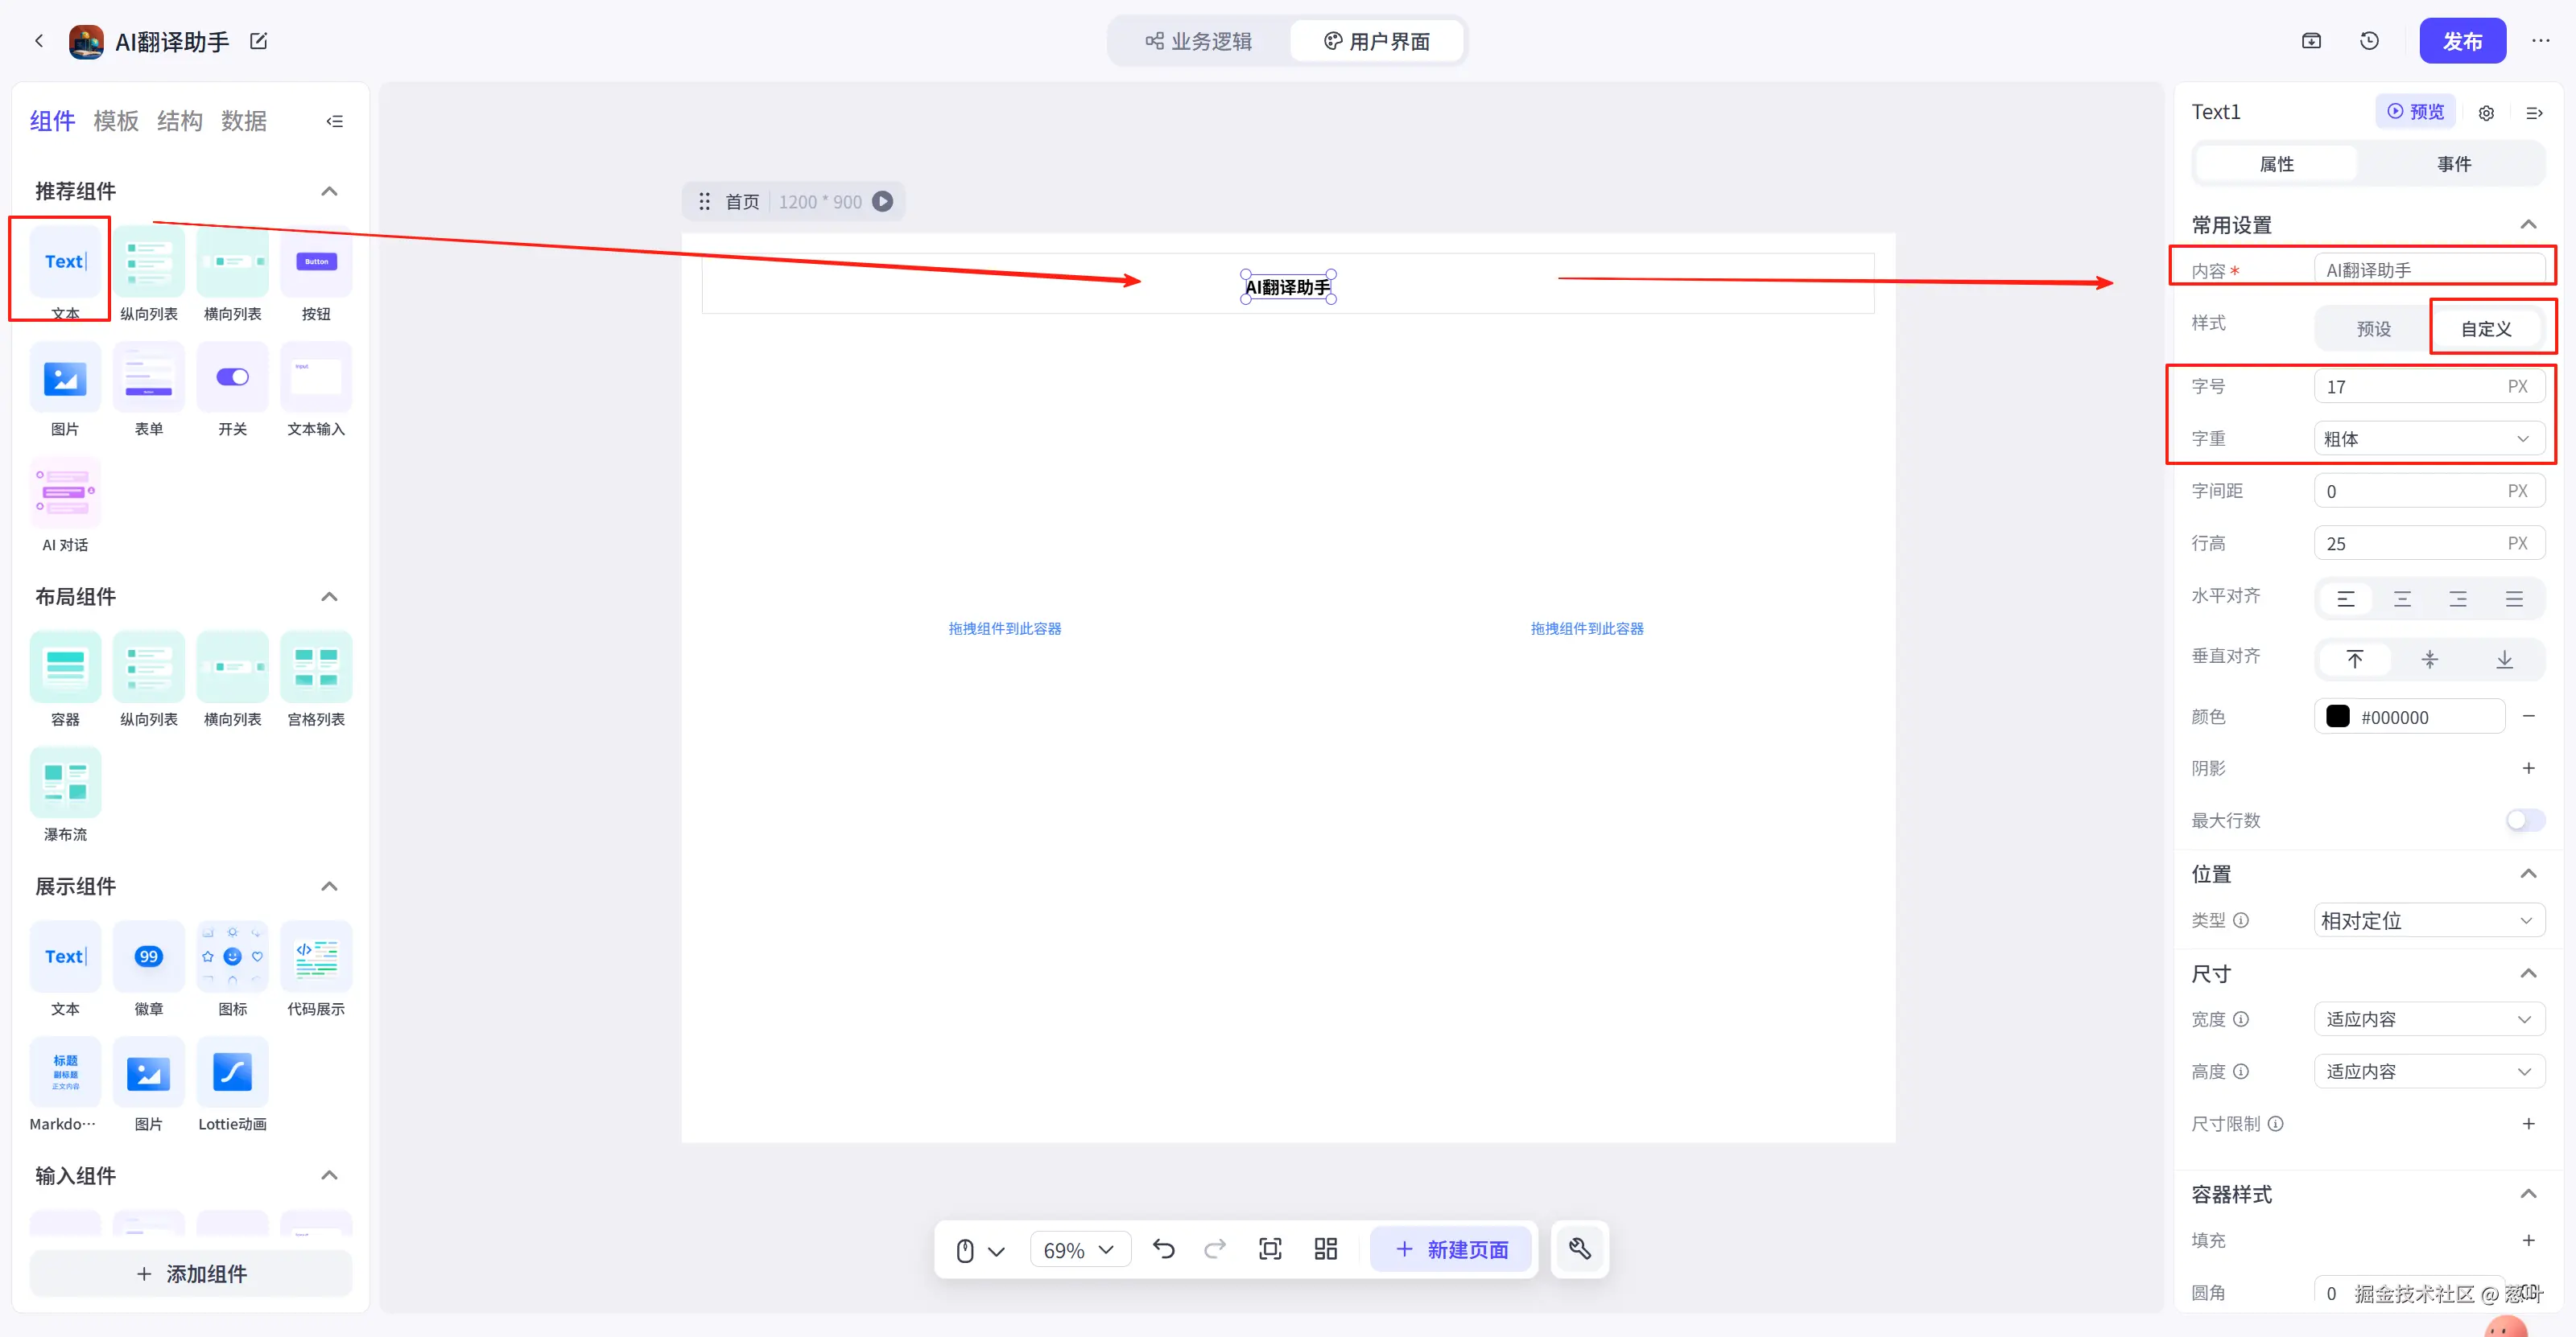Screen dimensions: 2576x1337
Task: Click the fit-to-screen frame icon
Action: 1270,1249
